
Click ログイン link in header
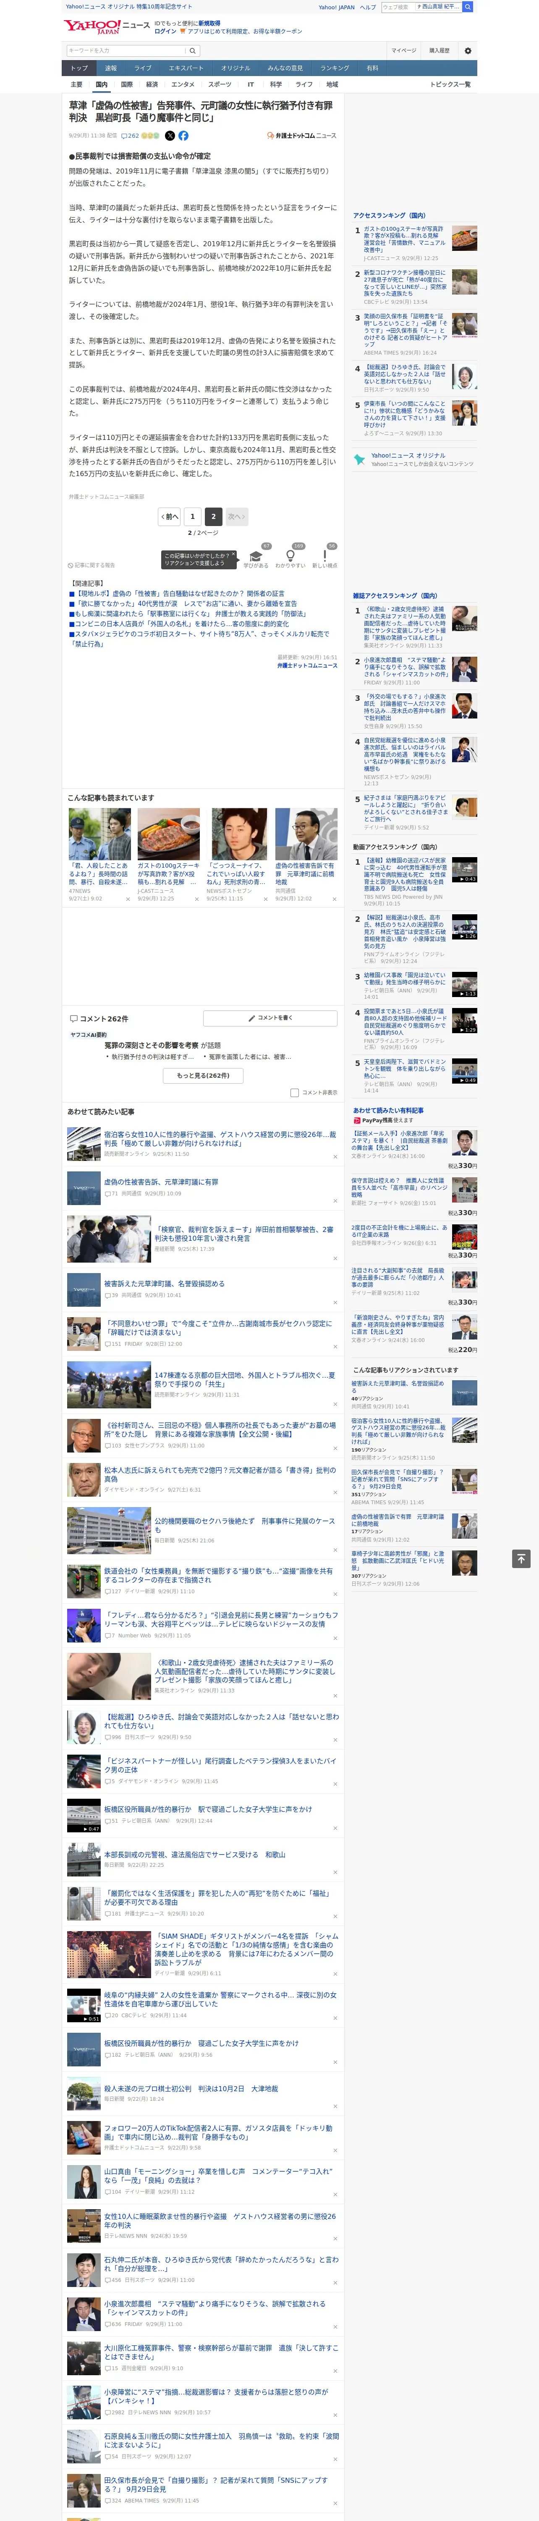coord(165,32)
